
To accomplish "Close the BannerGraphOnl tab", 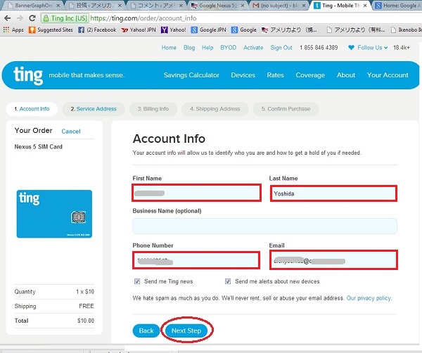I will [x=58, y=6].
